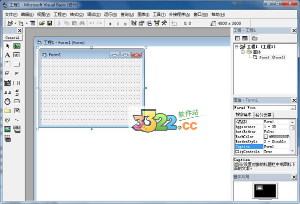300x204 pixels.
Task: Select the Frame control tool
Action: [7, 64]
